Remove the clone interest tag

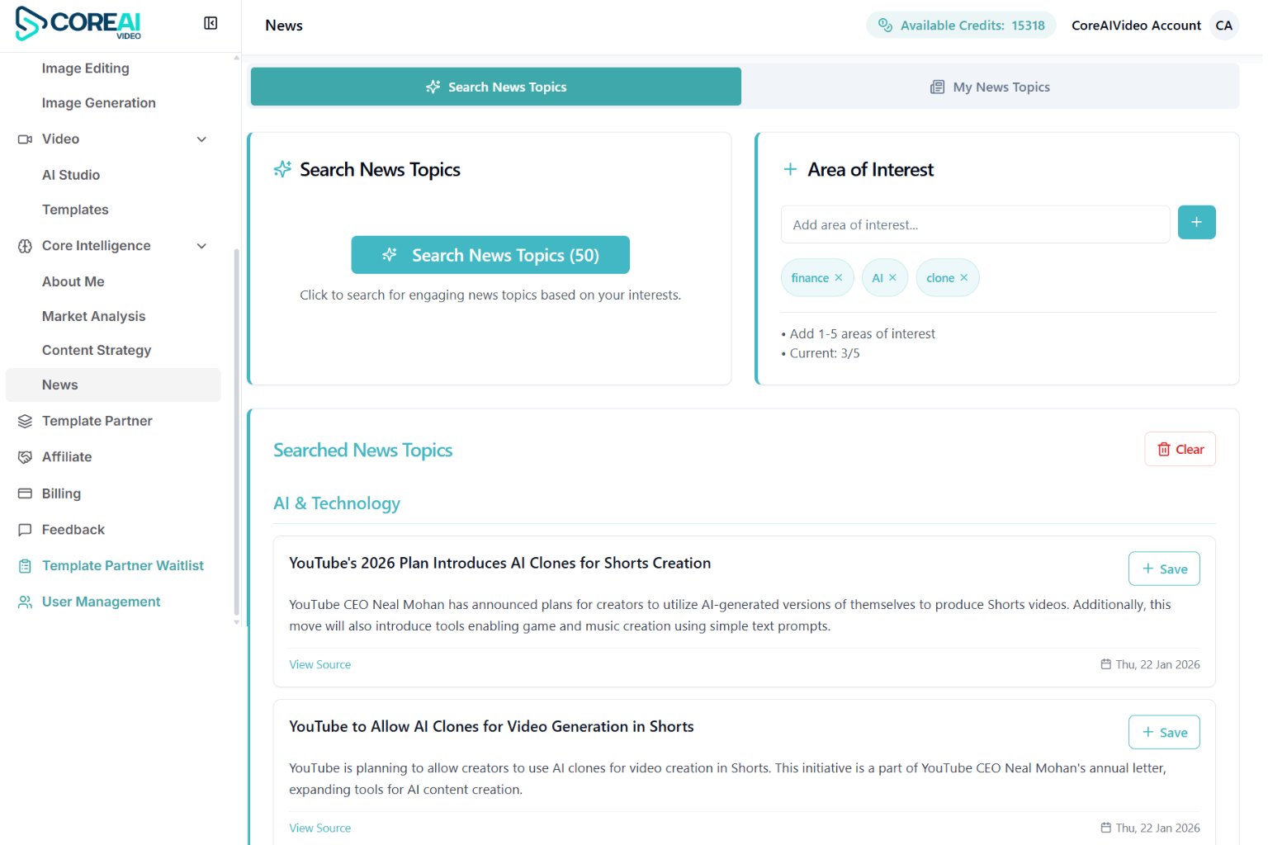963,277
